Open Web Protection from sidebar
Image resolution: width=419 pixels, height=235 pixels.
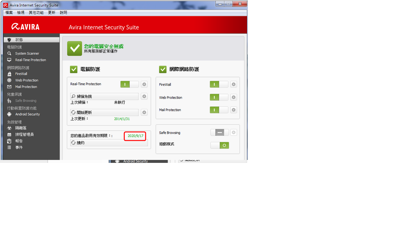coord(27,80)
